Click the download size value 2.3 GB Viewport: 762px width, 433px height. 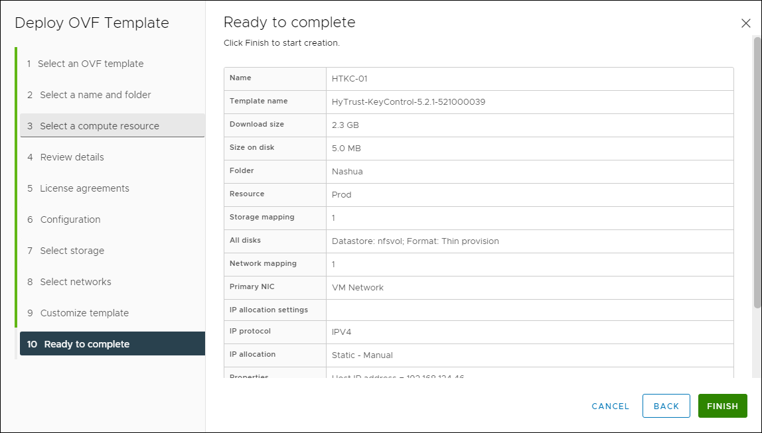pos(345,125)
